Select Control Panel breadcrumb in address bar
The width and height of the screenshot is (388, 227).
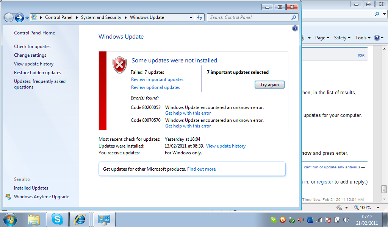pos(59,17)
